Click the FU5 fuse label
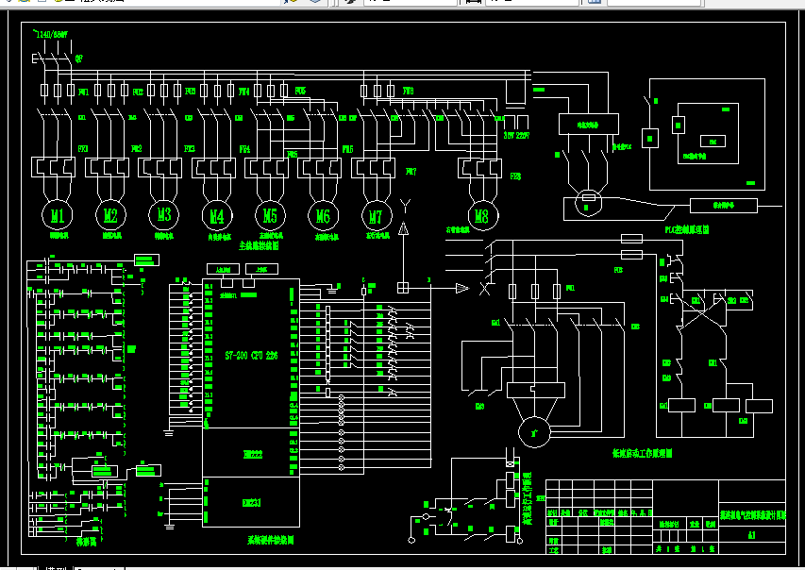805x570 pixels. (x=300, y=91)
